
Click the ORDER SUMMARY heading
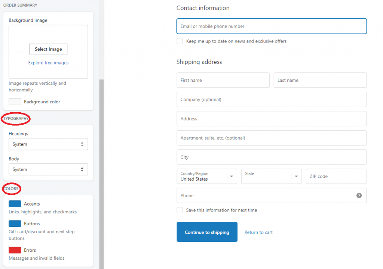20,5
